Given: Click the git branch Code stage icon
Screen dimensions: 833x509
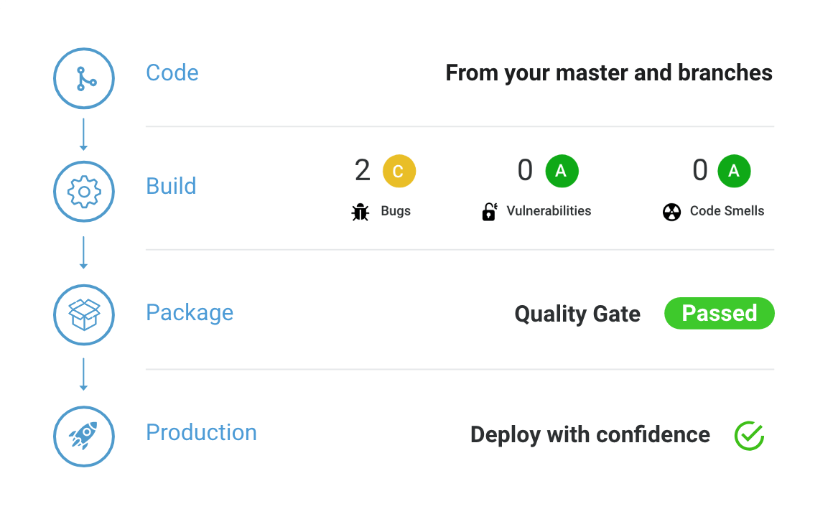Looking at the screenshot, I should (84, 79).
